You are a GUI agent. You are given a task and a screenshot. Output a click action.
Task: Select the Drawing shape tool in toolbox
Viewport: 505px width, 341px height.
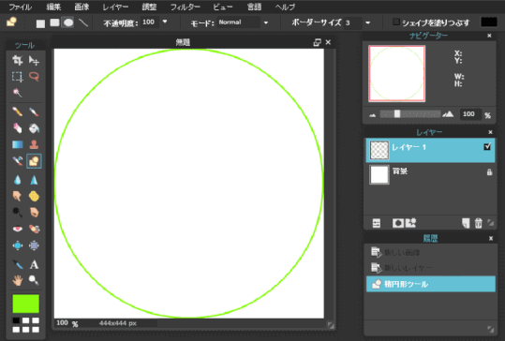pyautogui.click(x=34, y=161)
